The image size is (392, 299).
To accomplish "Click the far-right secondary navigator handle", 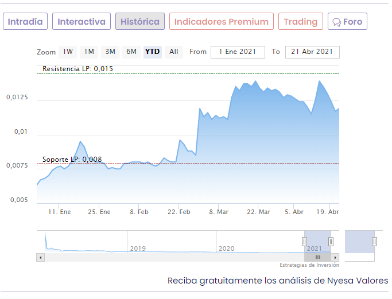I will [374, 242].
